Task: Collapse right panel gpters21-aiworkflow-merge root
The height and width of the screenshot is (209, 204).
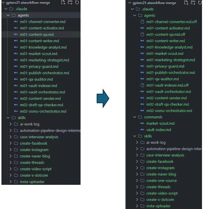Action: (x=130, y=3)
